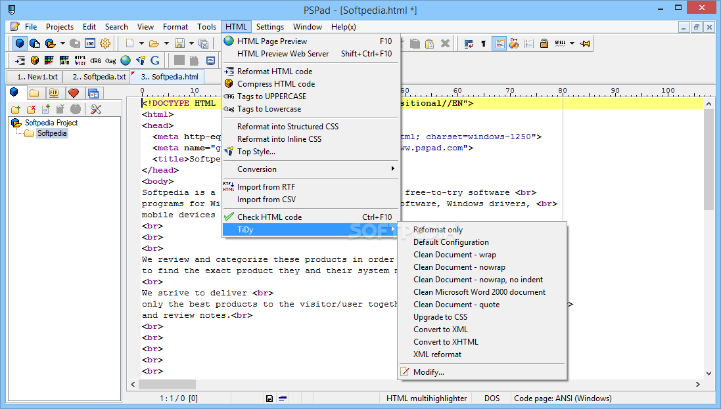Open the Tools menu

point(206,27)
